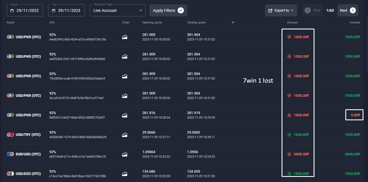Open the From date field 29/11/2022
The height and width of the screenshot is (182, 368).
(x=27, y=10)
